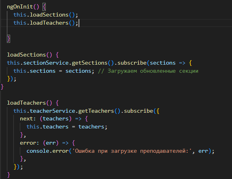The height and width of the screenshot is (179, 232).
Task: Click the teacherService identifier
Action: [x=53, y=111]
